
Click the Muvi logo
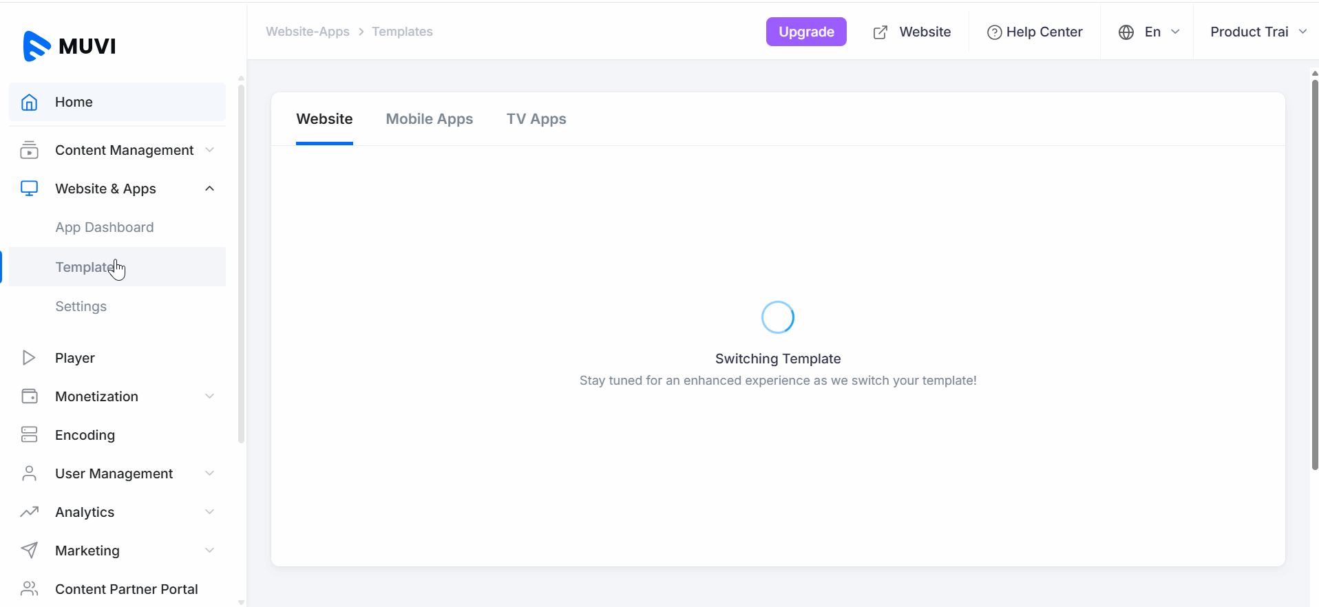point(70,46)
